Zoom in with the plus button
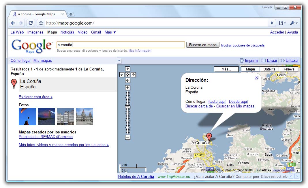Viewport: 308px width, 188px height. 128,88
